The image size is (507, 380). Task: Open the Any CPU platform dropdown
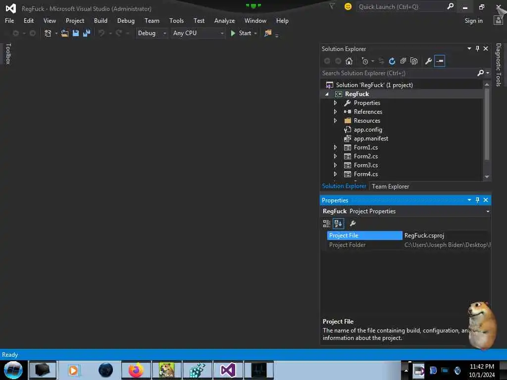[x=198, y=33]
